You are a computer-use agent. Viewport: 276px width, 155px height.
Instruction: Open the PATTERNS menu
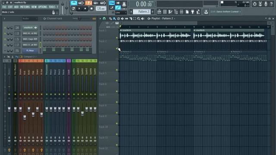tap(25, 7)
